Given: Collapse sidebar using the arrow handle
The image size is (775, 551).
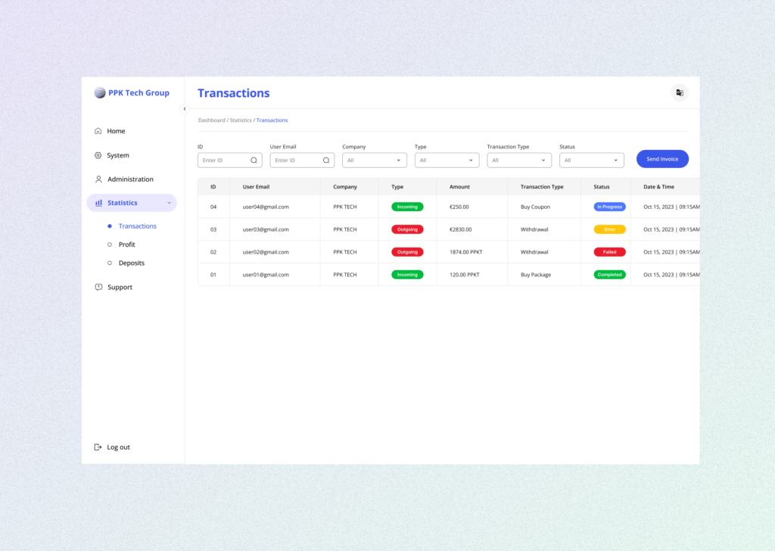Looking at the screenshot, I should [x=184, y=109].
